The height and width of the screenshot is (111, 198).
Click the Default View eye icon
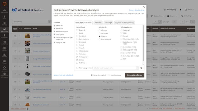(152, 16)
